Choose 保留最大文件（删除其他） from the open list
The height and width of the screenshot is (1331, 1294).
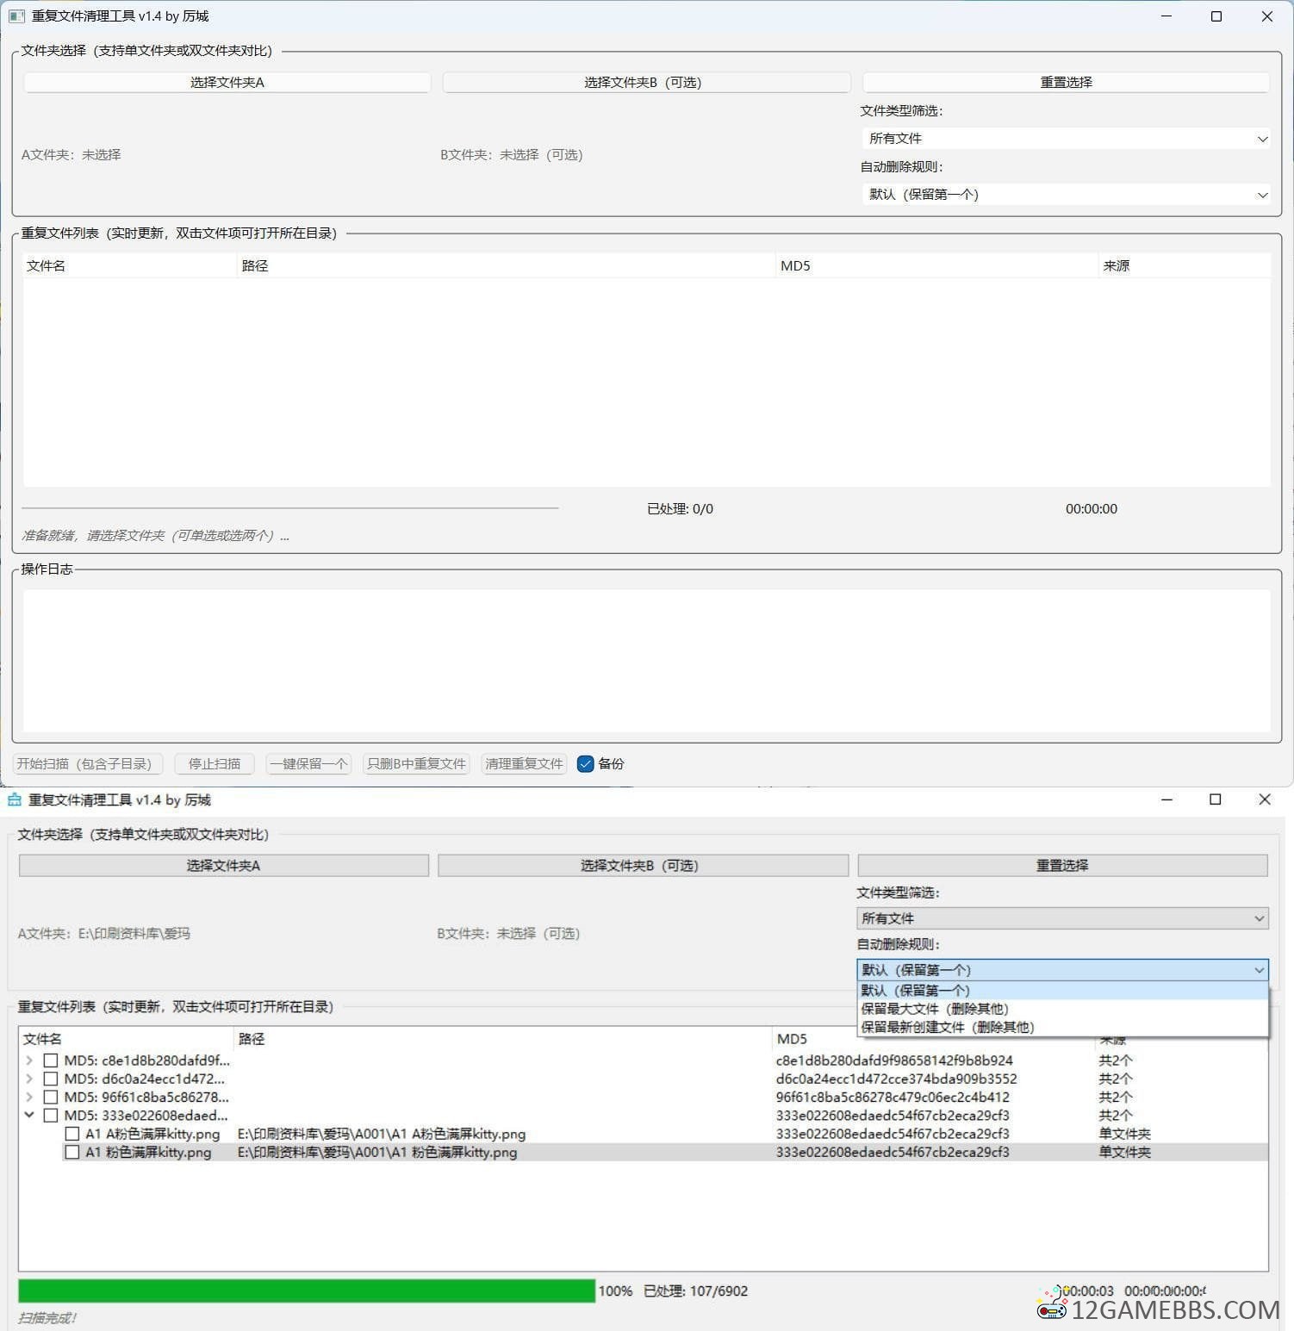tap(935, 1009)
